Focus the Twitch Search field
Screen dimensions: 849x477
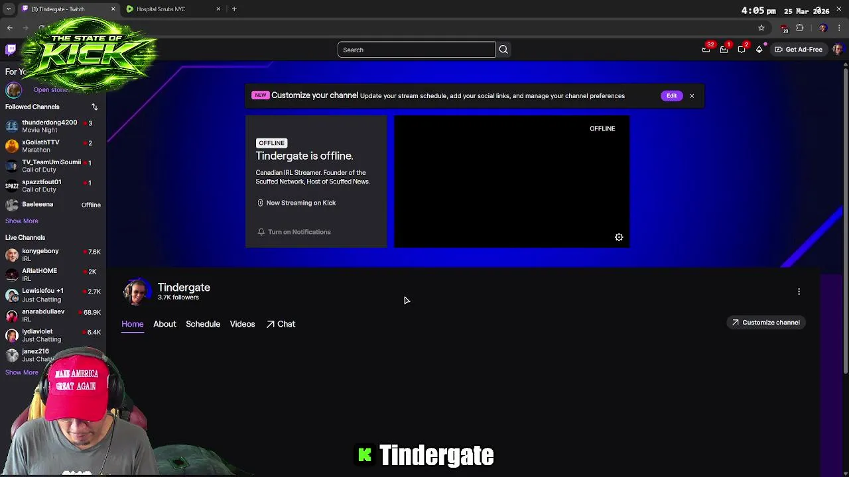416,50
